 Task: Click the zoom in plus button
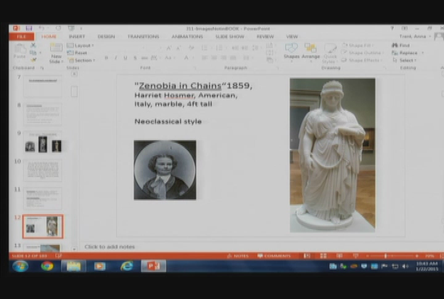tap(417, 256)
